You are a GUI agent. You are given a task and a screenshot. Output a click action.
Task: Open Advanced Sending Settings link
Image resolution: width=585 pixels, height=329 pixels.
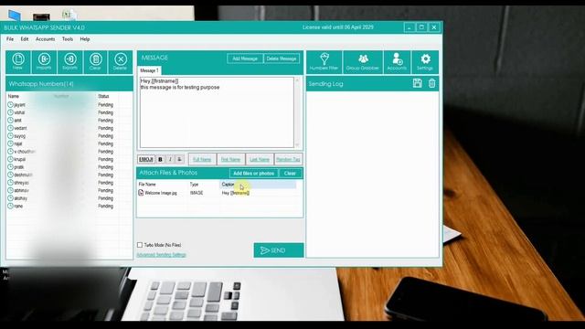coord(161,255)
